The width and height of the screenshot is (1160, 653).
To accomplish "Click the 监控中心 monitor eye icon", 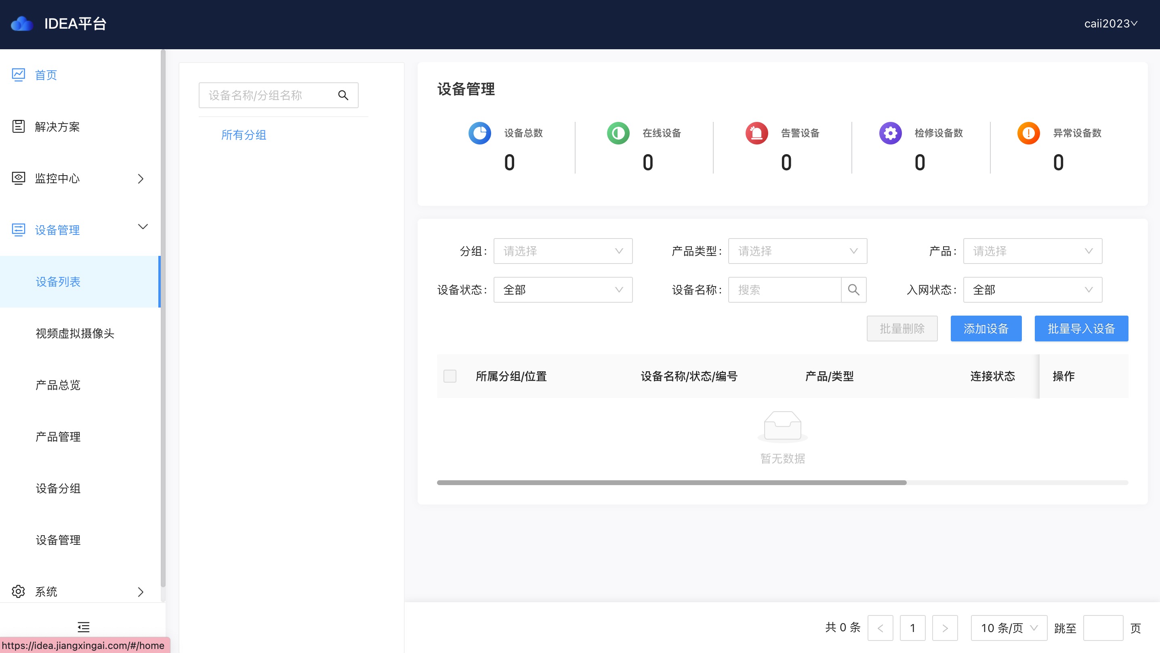I will [x=19, y=178].
